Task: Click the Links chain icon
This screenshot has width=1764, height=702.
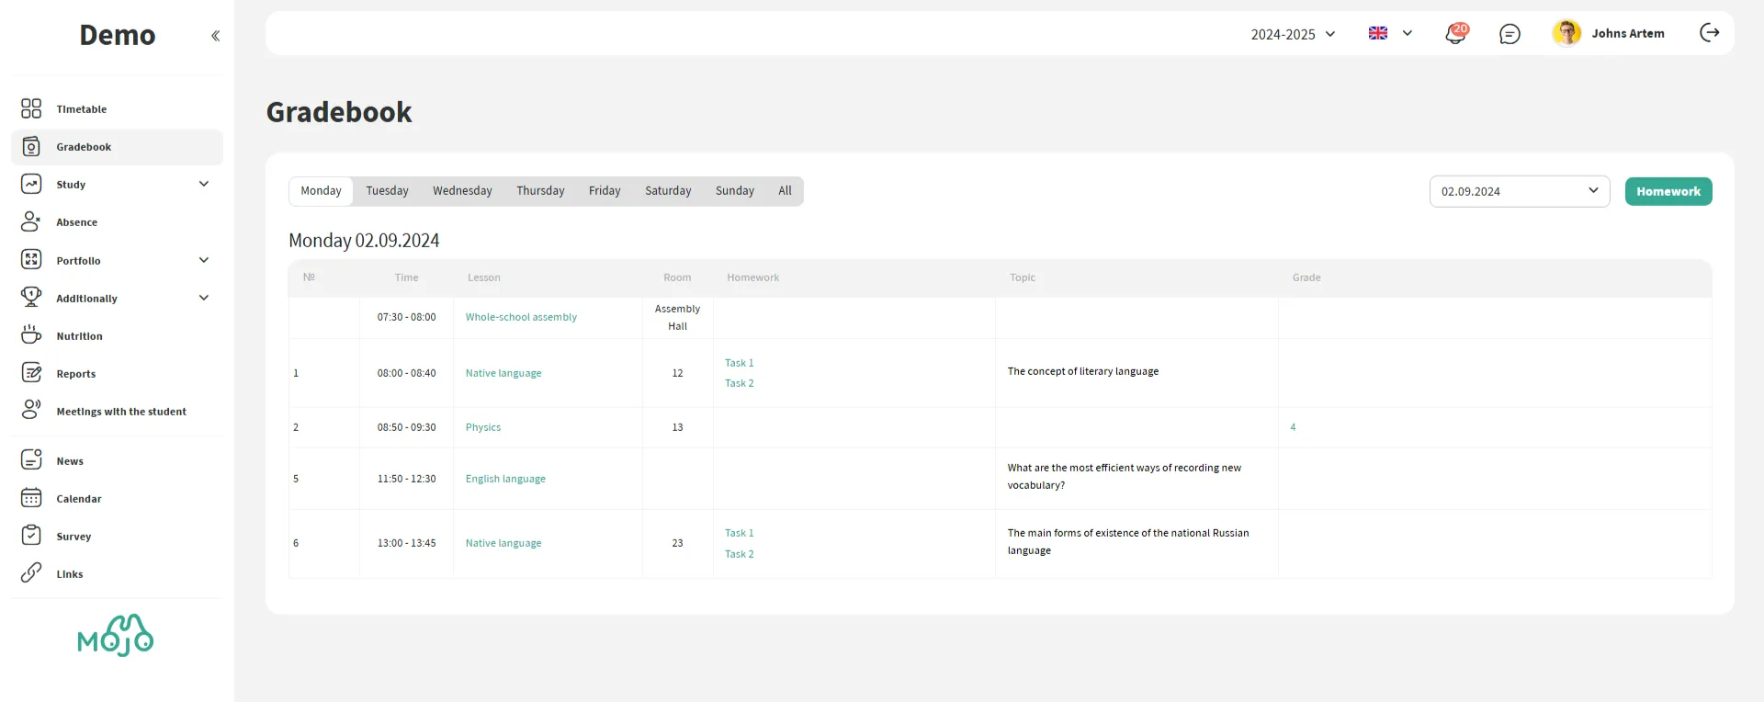Action: [x=31, y=573]
